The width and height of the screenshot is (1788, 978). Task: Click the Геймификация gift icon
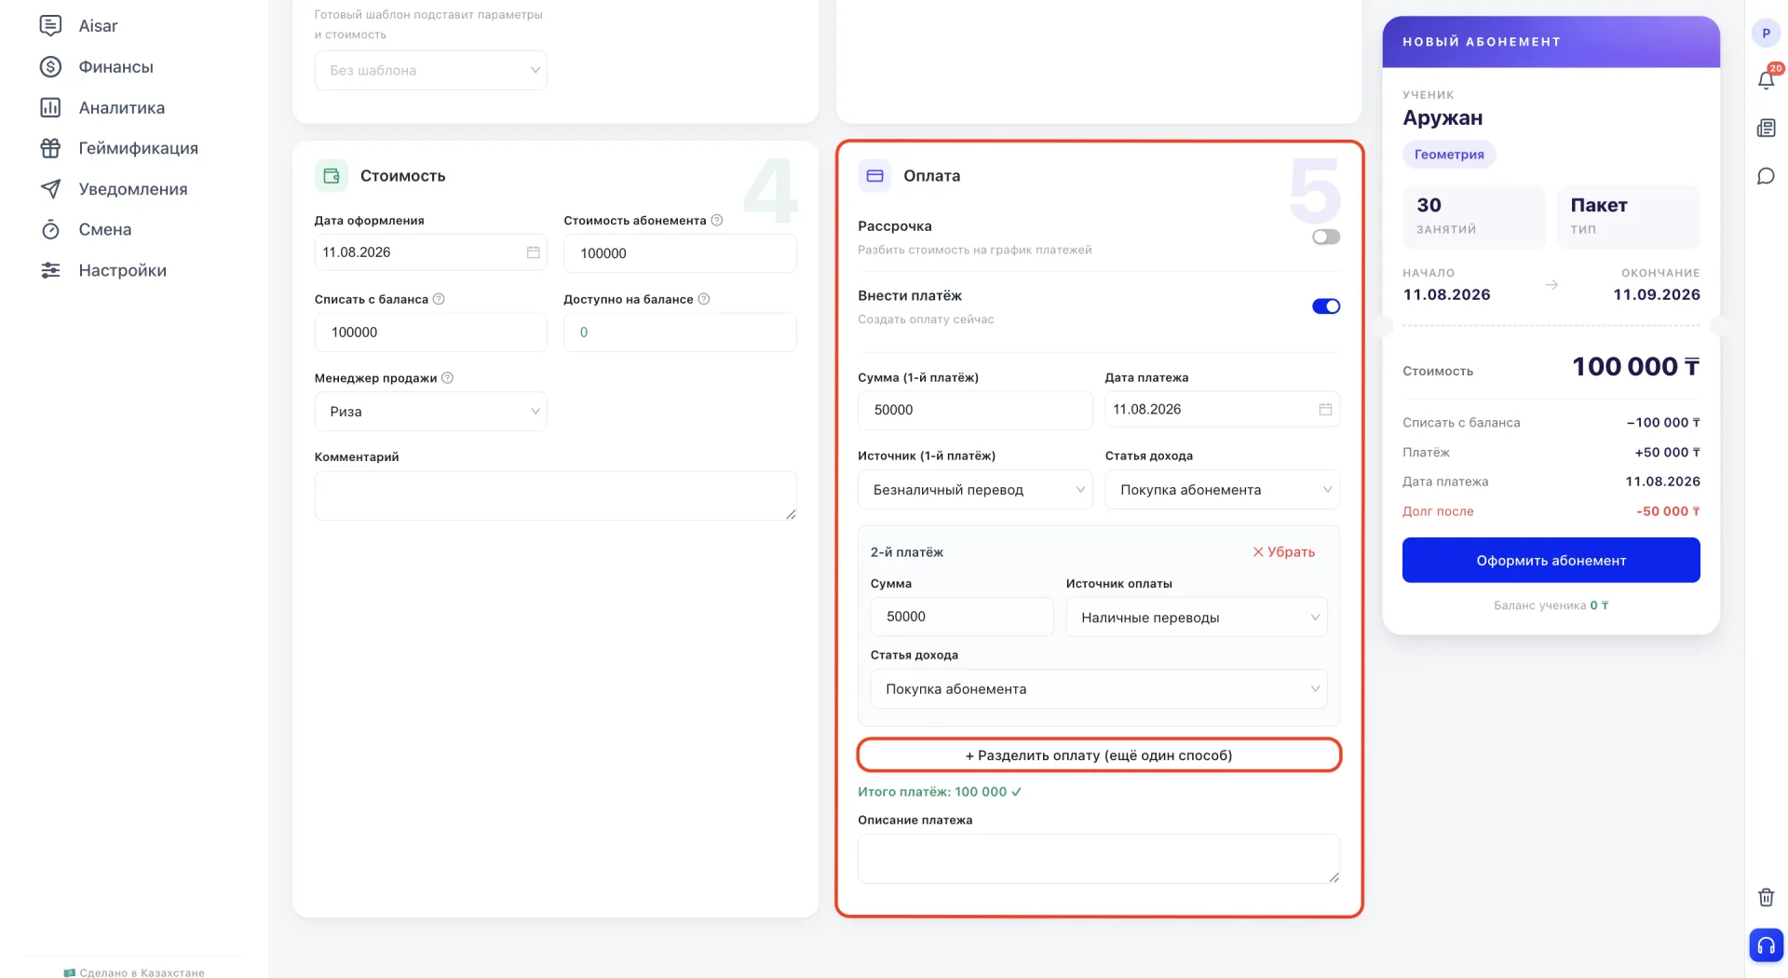(50, 148)
